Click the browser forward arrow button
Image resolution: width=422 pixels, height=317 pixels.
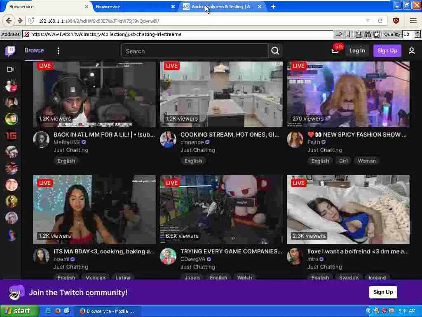click(x=20, y=21)
